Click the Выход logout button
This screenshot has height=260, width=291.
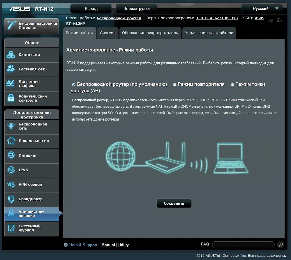(91, 8)
